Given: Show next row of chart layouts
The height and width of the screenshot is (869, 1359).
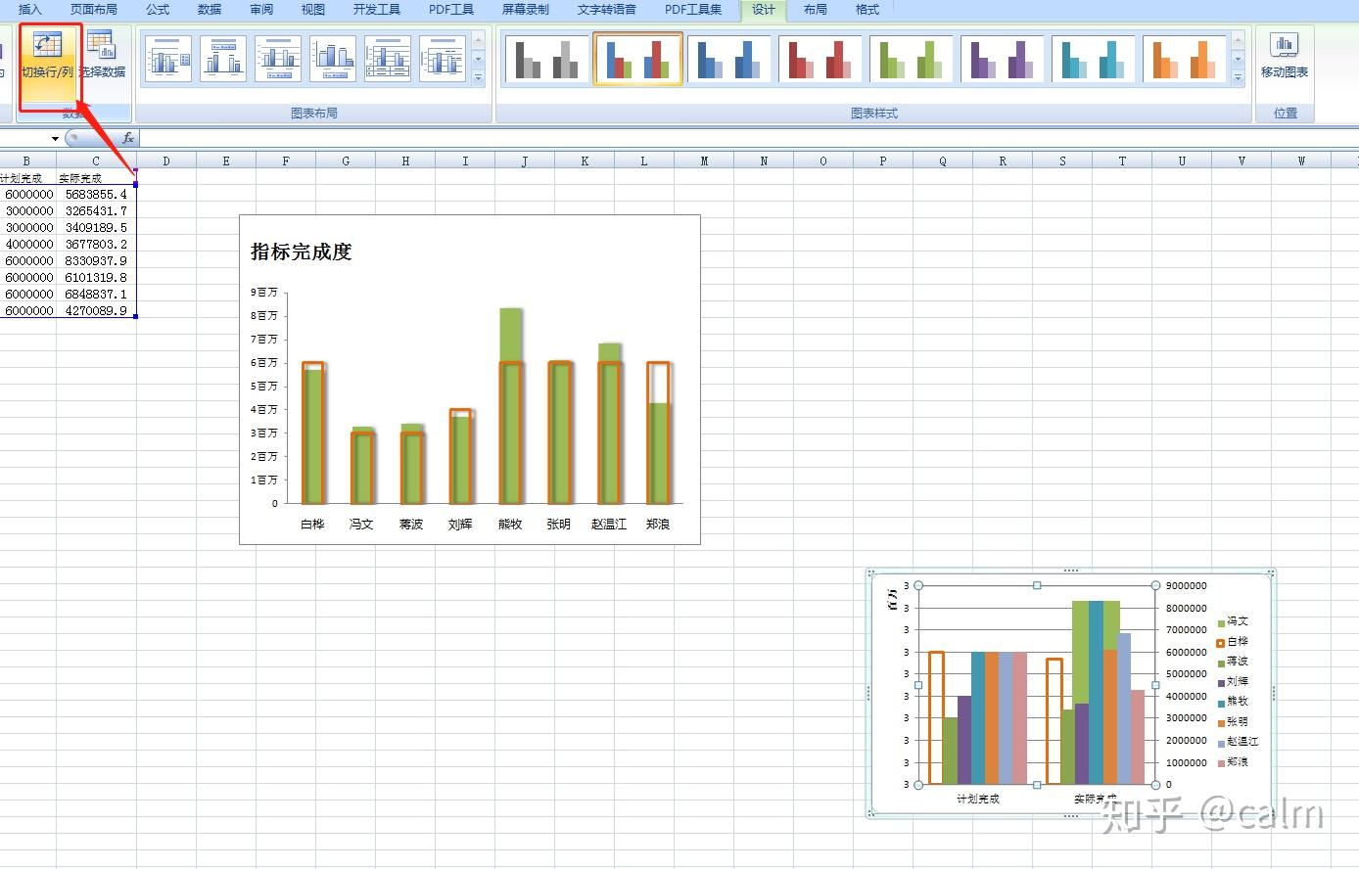Looking at the screenshot, I should pyautogui.click(x=479, y=59).
